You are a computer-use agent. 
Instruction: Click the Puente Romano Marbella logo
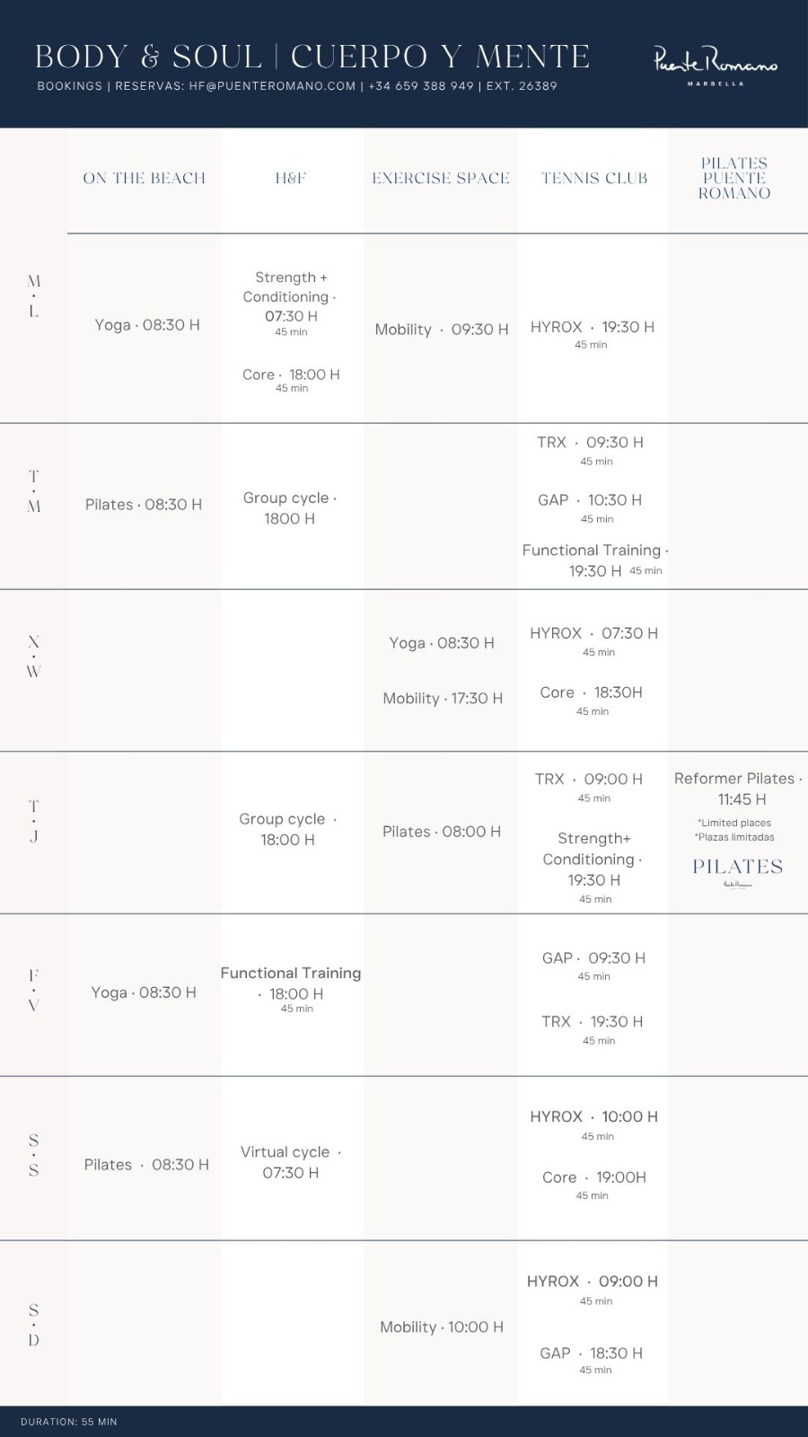(716, 65)
